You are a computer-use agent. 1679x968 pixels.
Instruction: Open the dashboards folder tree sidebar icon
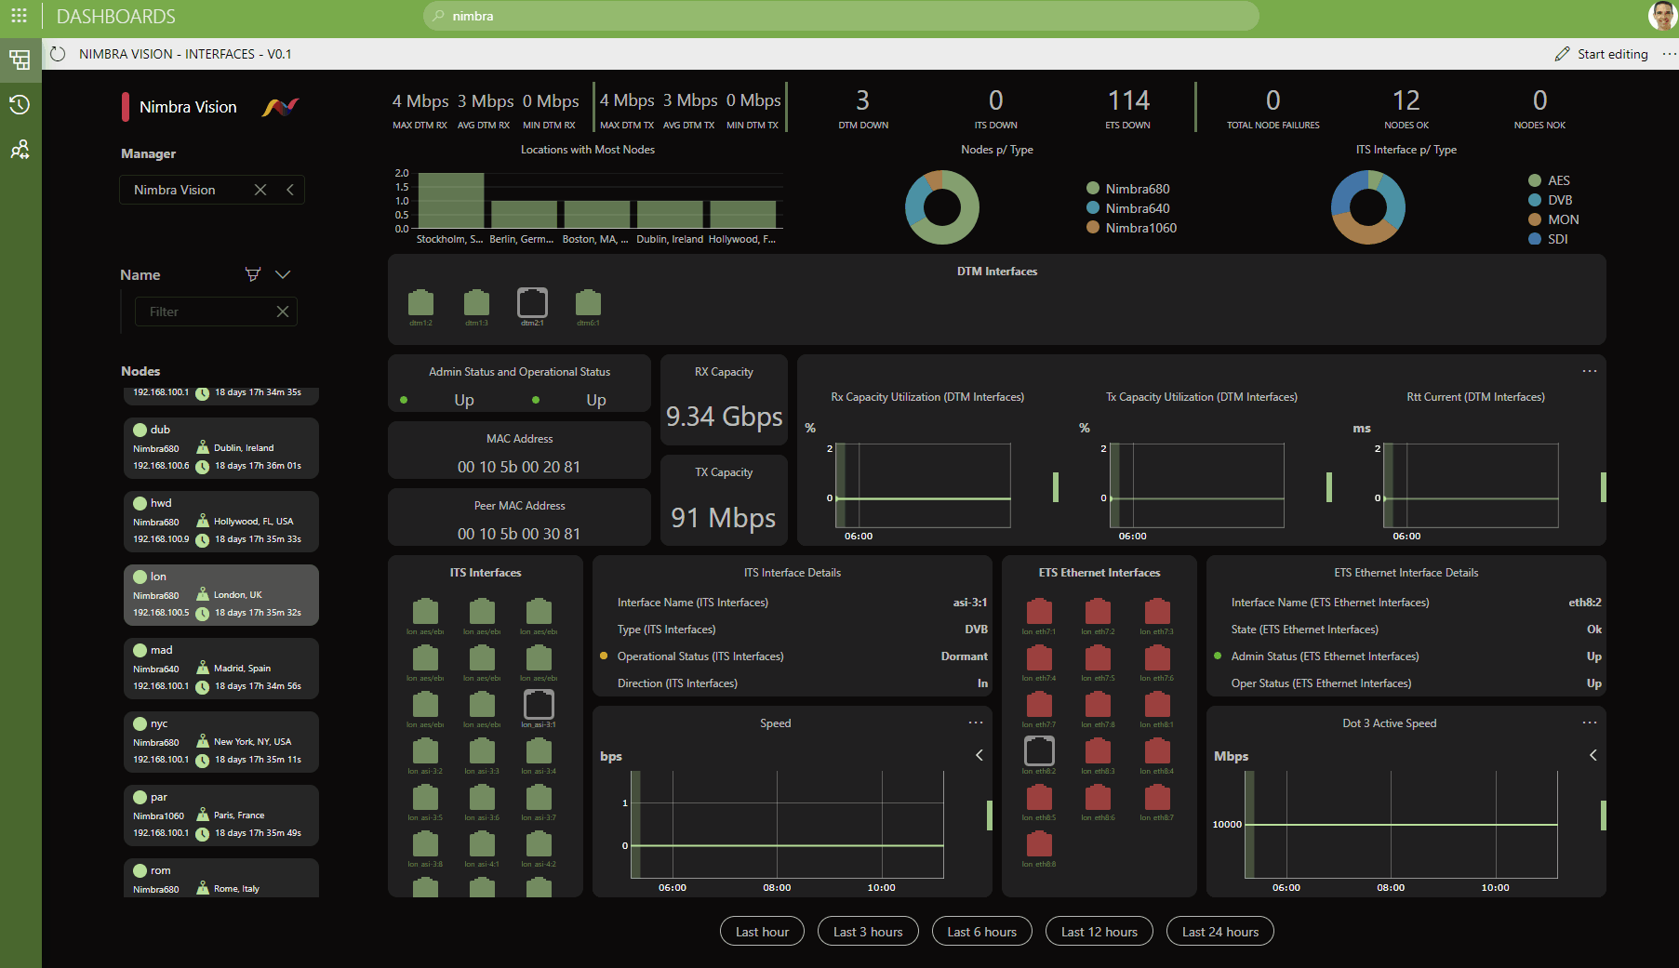pos(20,60)
